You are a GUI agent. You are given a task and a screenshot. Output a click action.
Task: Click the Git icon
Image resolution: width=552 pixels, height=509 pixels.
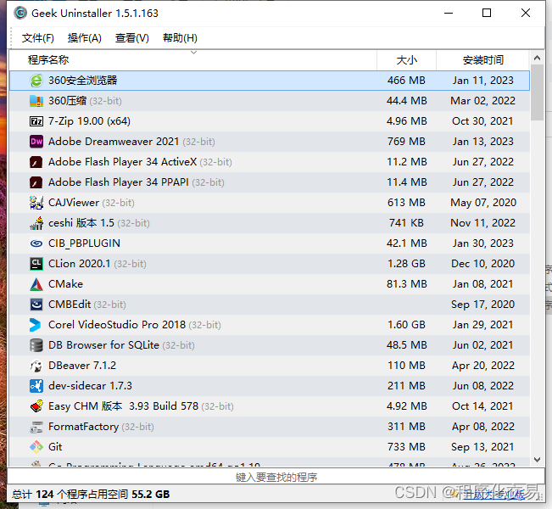coord(36,447)
